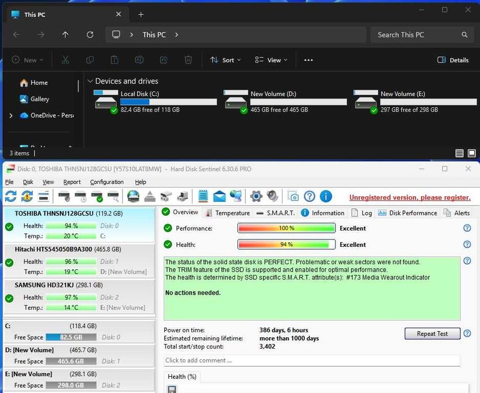This screenshot has height=393, width=480.
Task: Open the Configuration gear icon in Hard Disk Sentinel
Action: 256,196
